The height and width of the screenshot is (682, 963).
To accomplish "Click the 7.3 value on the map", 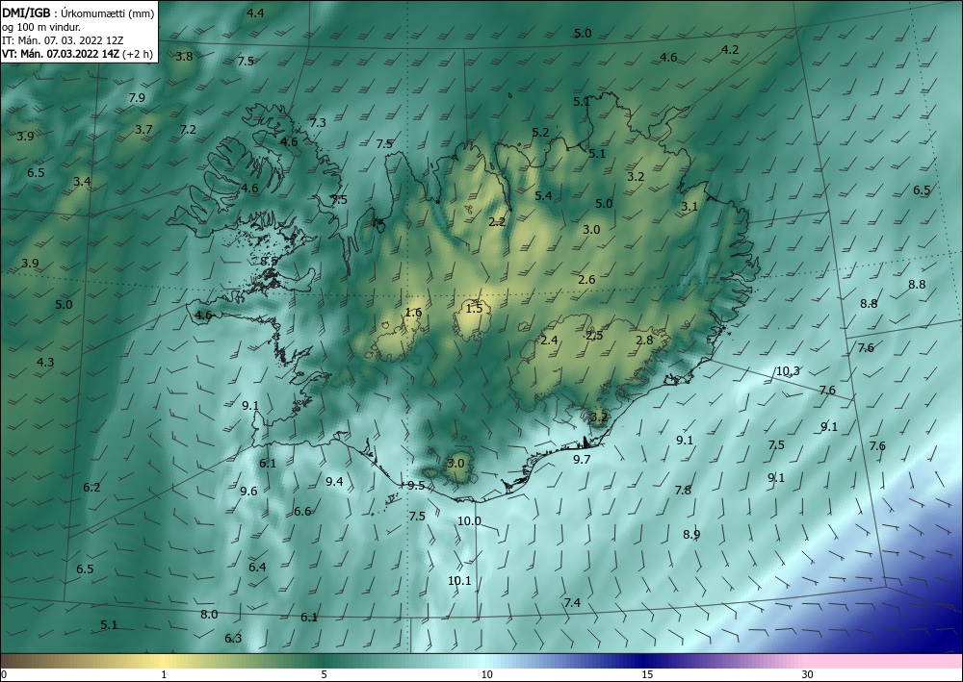I will point(318,123).
